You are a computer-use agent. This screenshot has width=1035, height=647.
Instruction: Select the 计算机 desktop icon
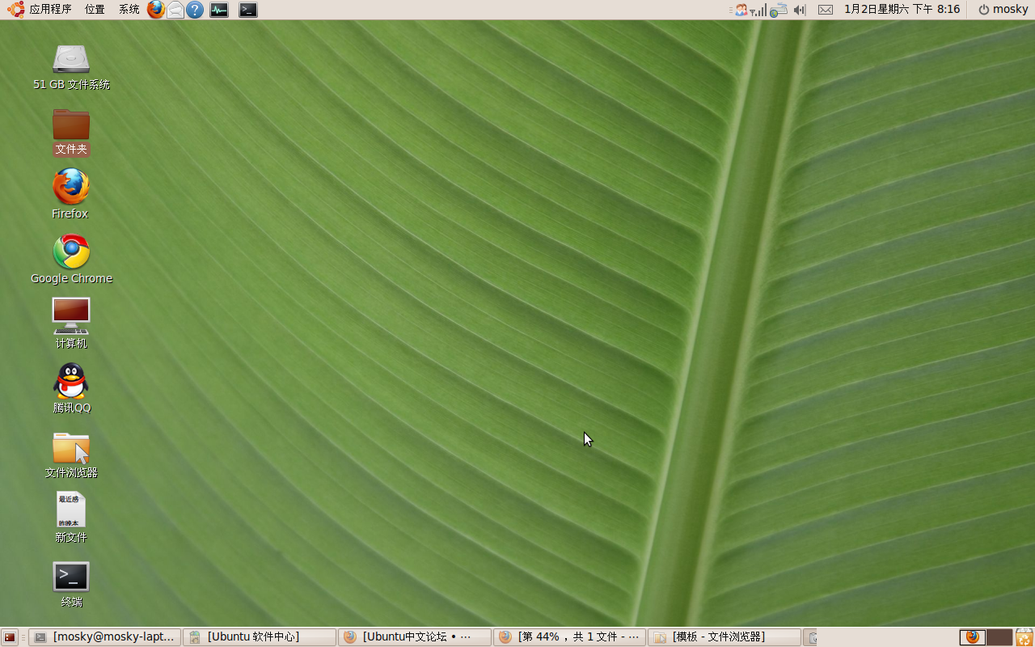pos(71,323)
